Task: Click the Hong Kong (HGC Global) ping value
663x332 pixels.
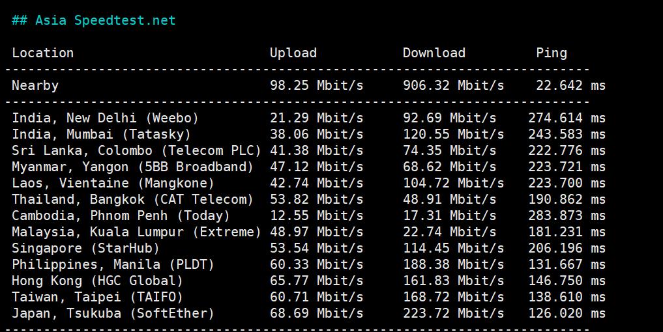Action: click(567, 281)
